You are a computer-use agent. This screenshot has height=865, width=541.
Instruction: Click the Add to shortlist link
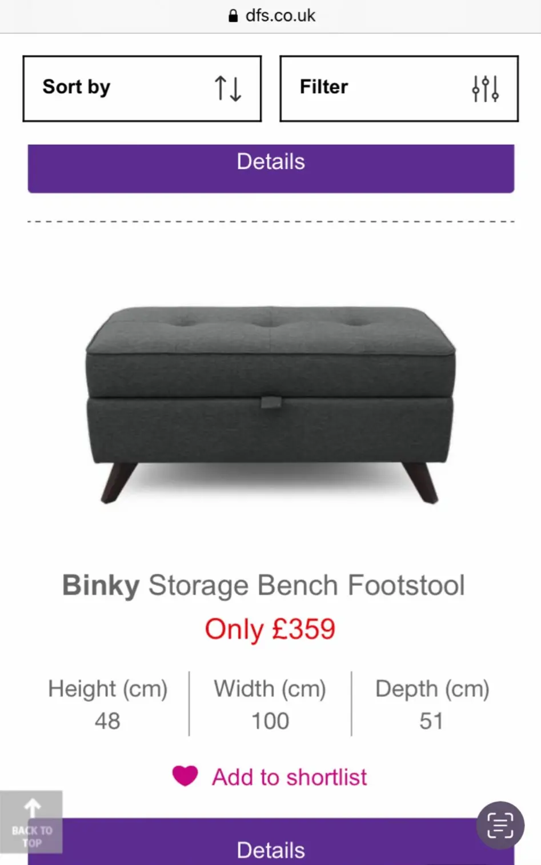289,778
